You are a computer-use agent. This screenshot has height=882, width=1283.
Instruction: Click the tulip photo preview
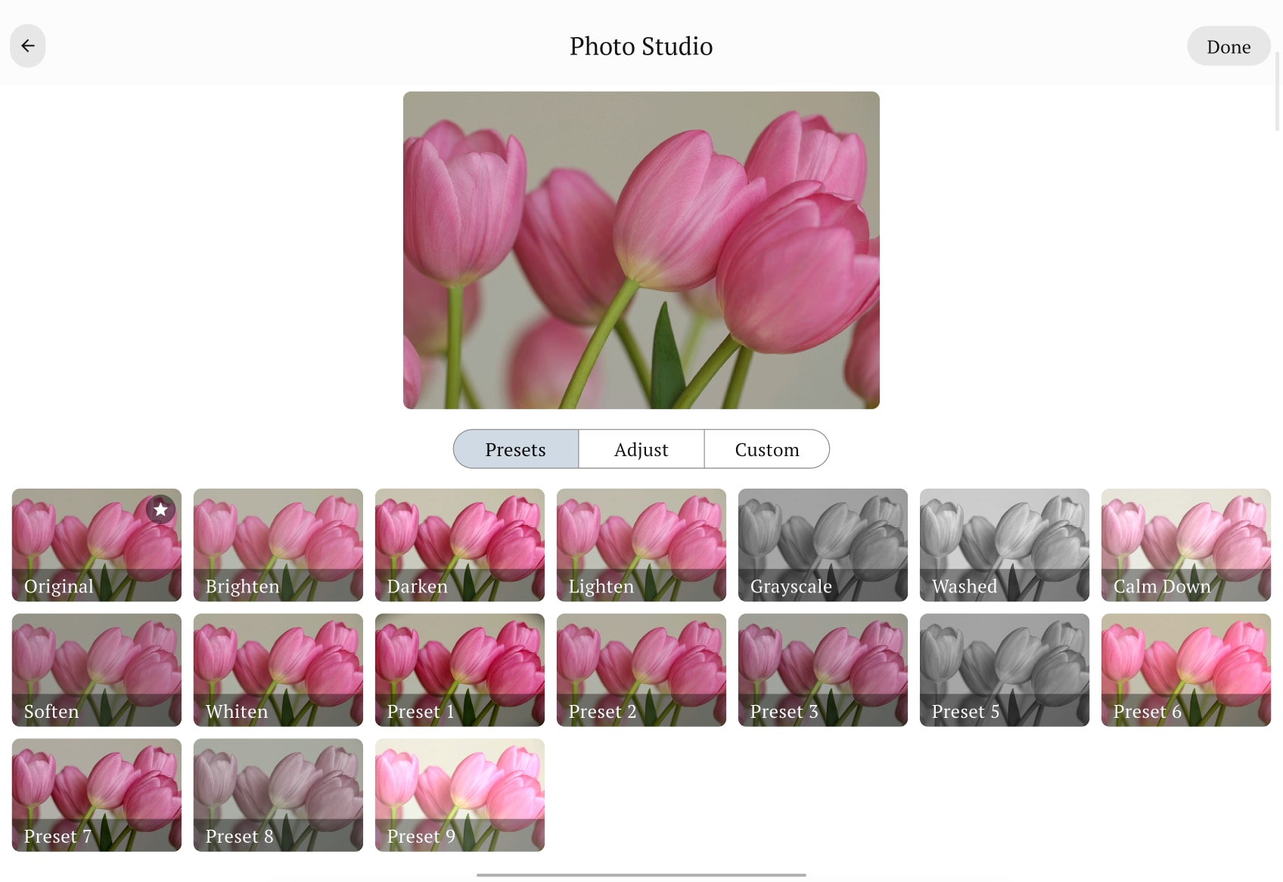[x=641, y=250]
